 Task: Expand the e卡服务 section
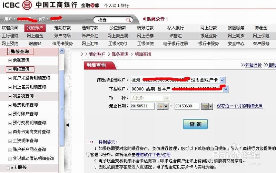pos(8,168)
